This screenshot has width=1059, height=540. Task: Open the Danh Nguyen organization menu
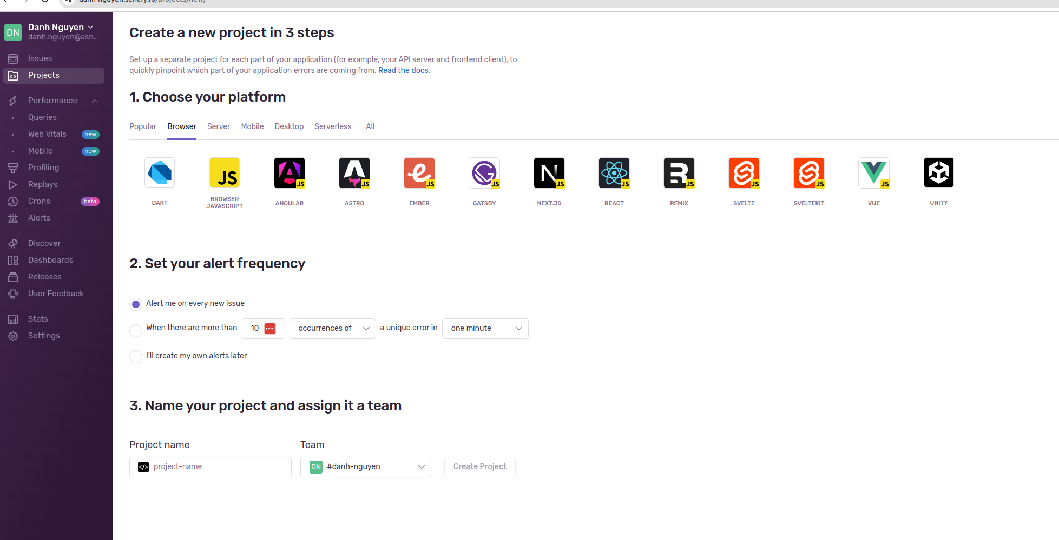pyautogui.click(x=61, y=27)
